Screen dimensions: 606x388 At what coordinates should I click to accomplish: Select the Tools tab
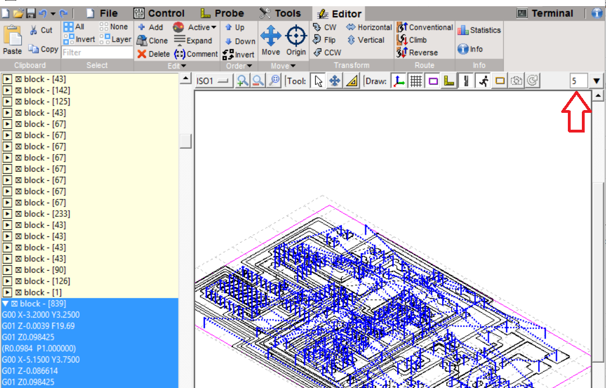pos(280,13)
